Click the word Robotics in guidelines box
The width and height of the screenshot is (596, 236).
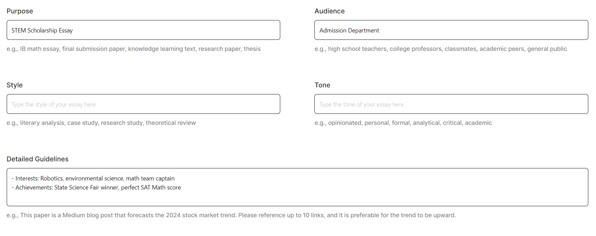tap(52, 178)
